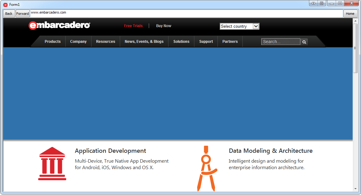The width and height of the screenshot is (361, 195).
Task: Click the blue banner area
Action: tap(178, 93)
